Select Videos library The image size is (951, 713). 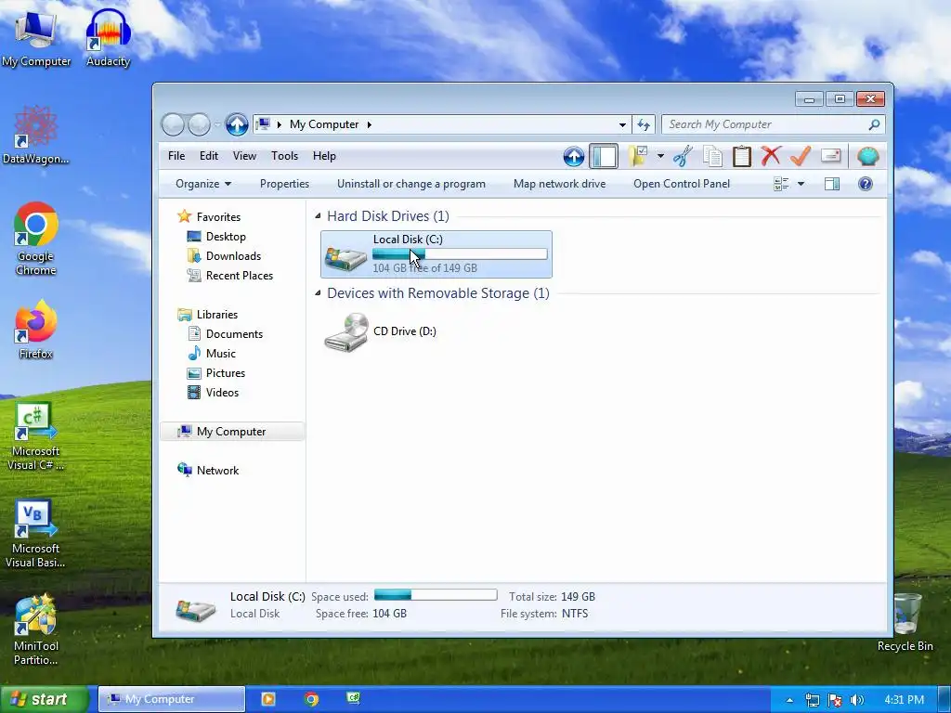(x=223, y=393)
